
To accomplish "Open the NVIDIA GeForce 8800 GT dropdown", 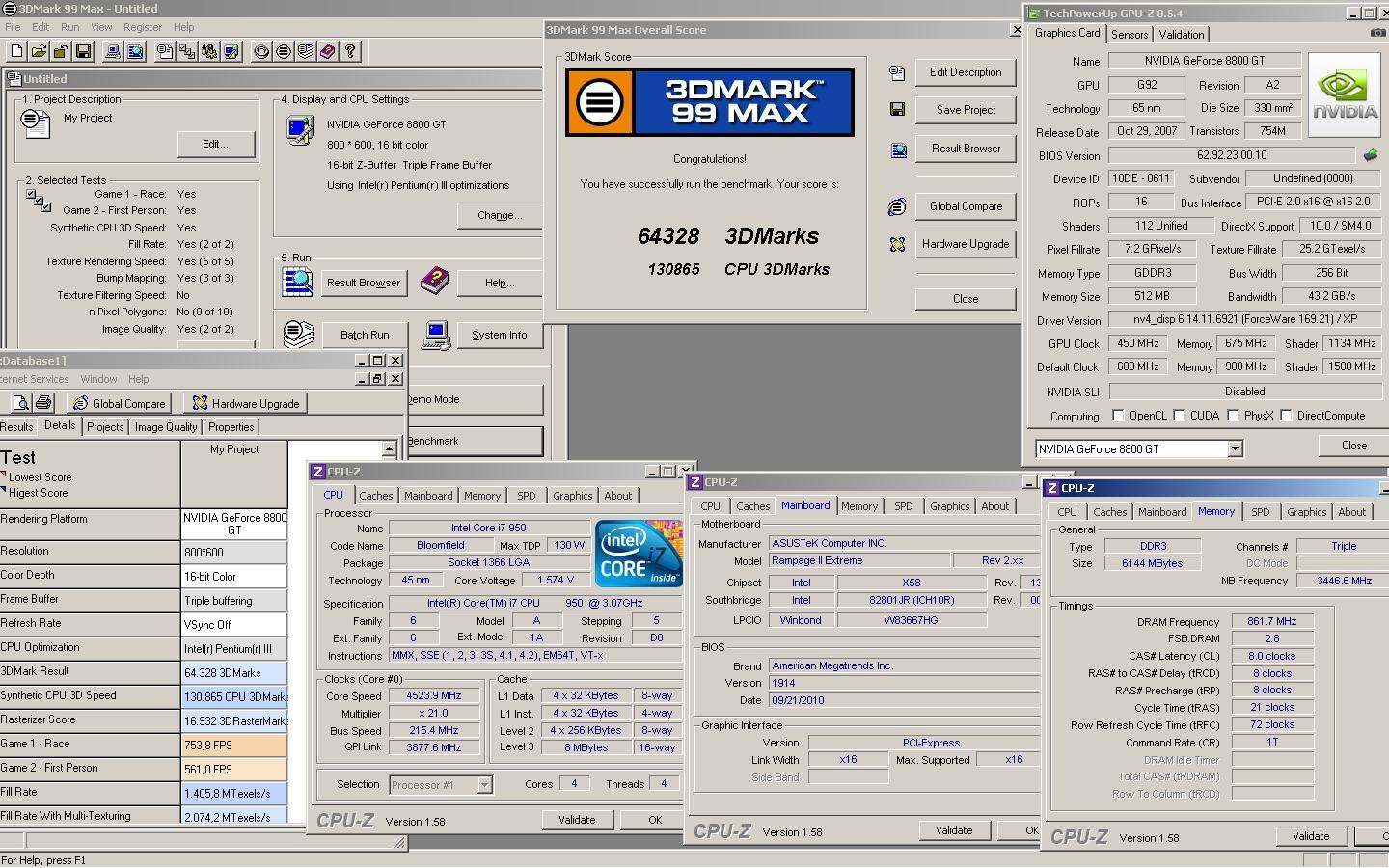I will [1235, 449].
